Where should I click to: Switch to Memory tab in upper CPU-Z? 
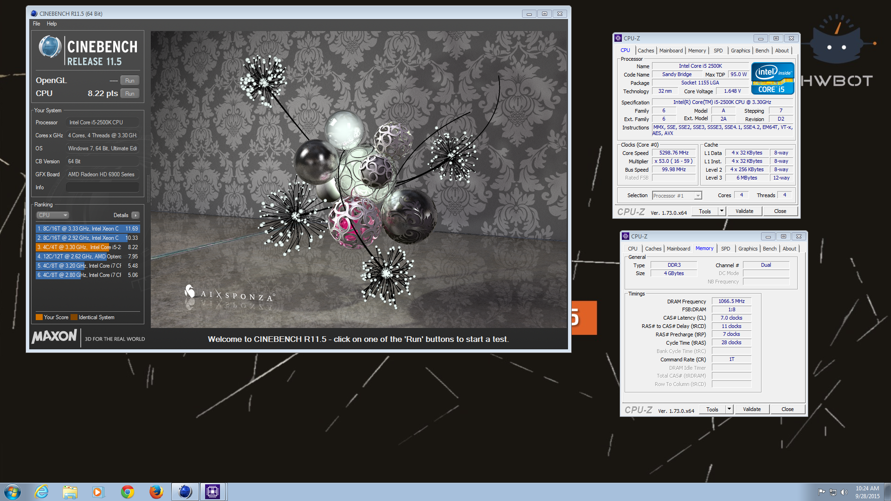coord(697,51)
